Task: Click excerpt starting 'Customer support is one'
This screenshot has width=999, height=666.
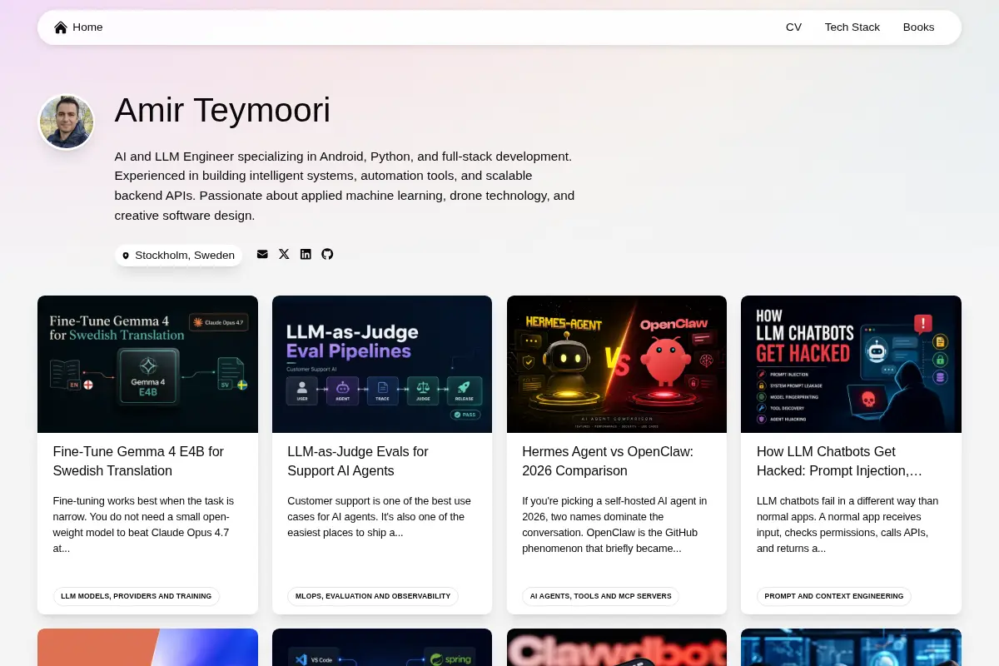Action: [x=379, y=516]
